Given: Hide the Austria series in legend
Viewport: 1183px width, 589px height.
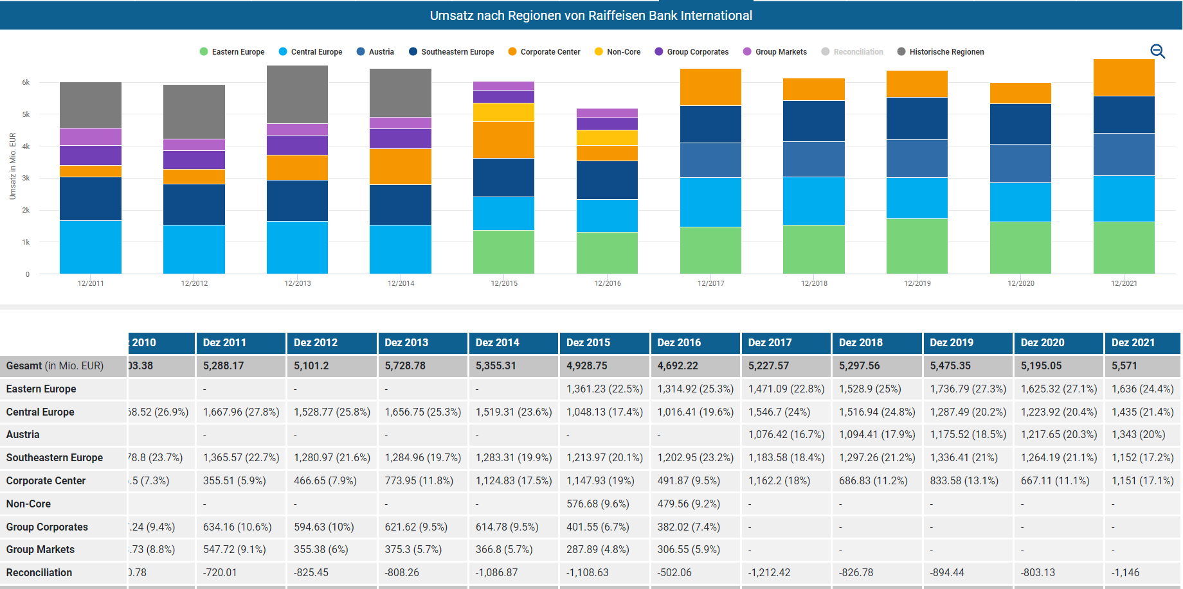Looking at the screenshot, I should tap(375, 52).
